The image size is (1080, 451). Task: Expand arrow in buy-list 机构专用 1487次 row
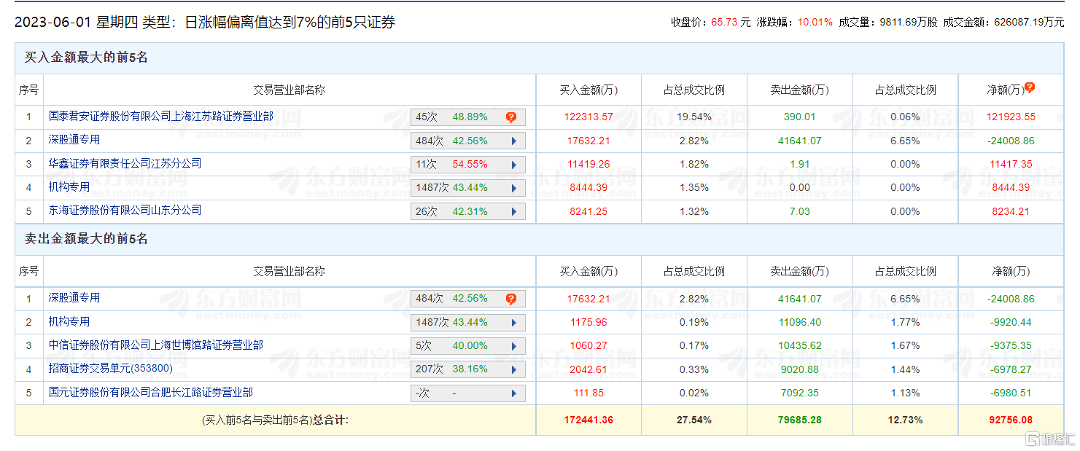pyautogui.click(x=513, y=188)
